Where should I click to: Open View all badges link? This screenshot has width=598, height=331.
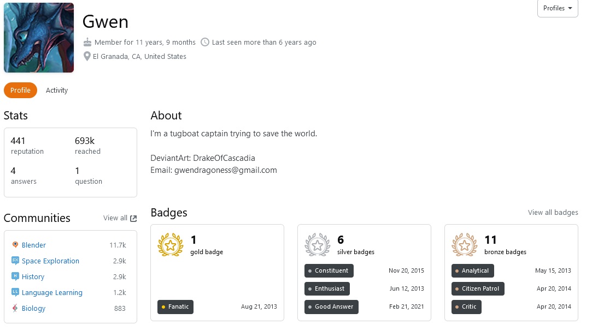coord(553,212)
